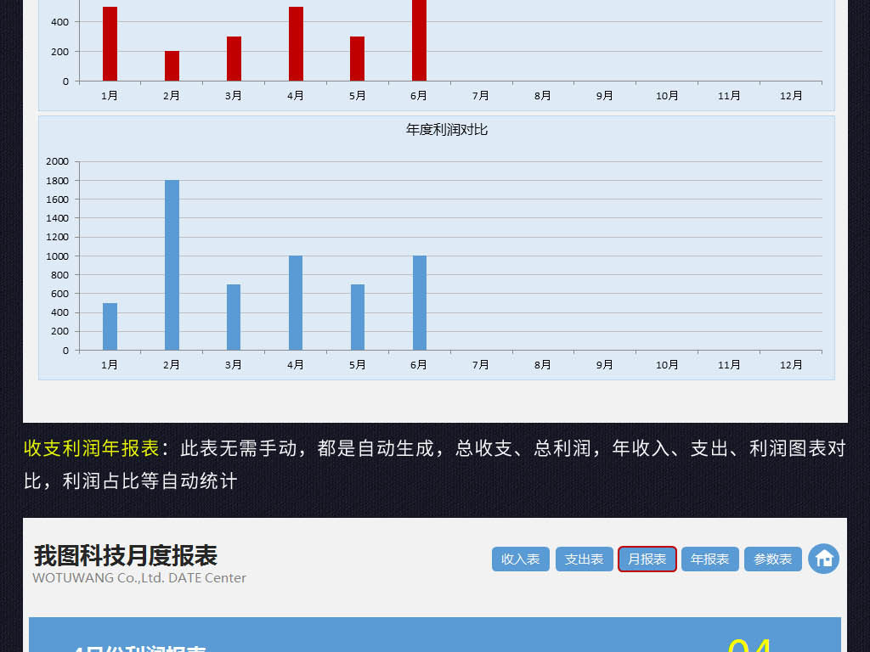The height and width of the screenshot is (652, 870).
Task: Click the red 4月 bar in top chart
Action: coord(296,44)
